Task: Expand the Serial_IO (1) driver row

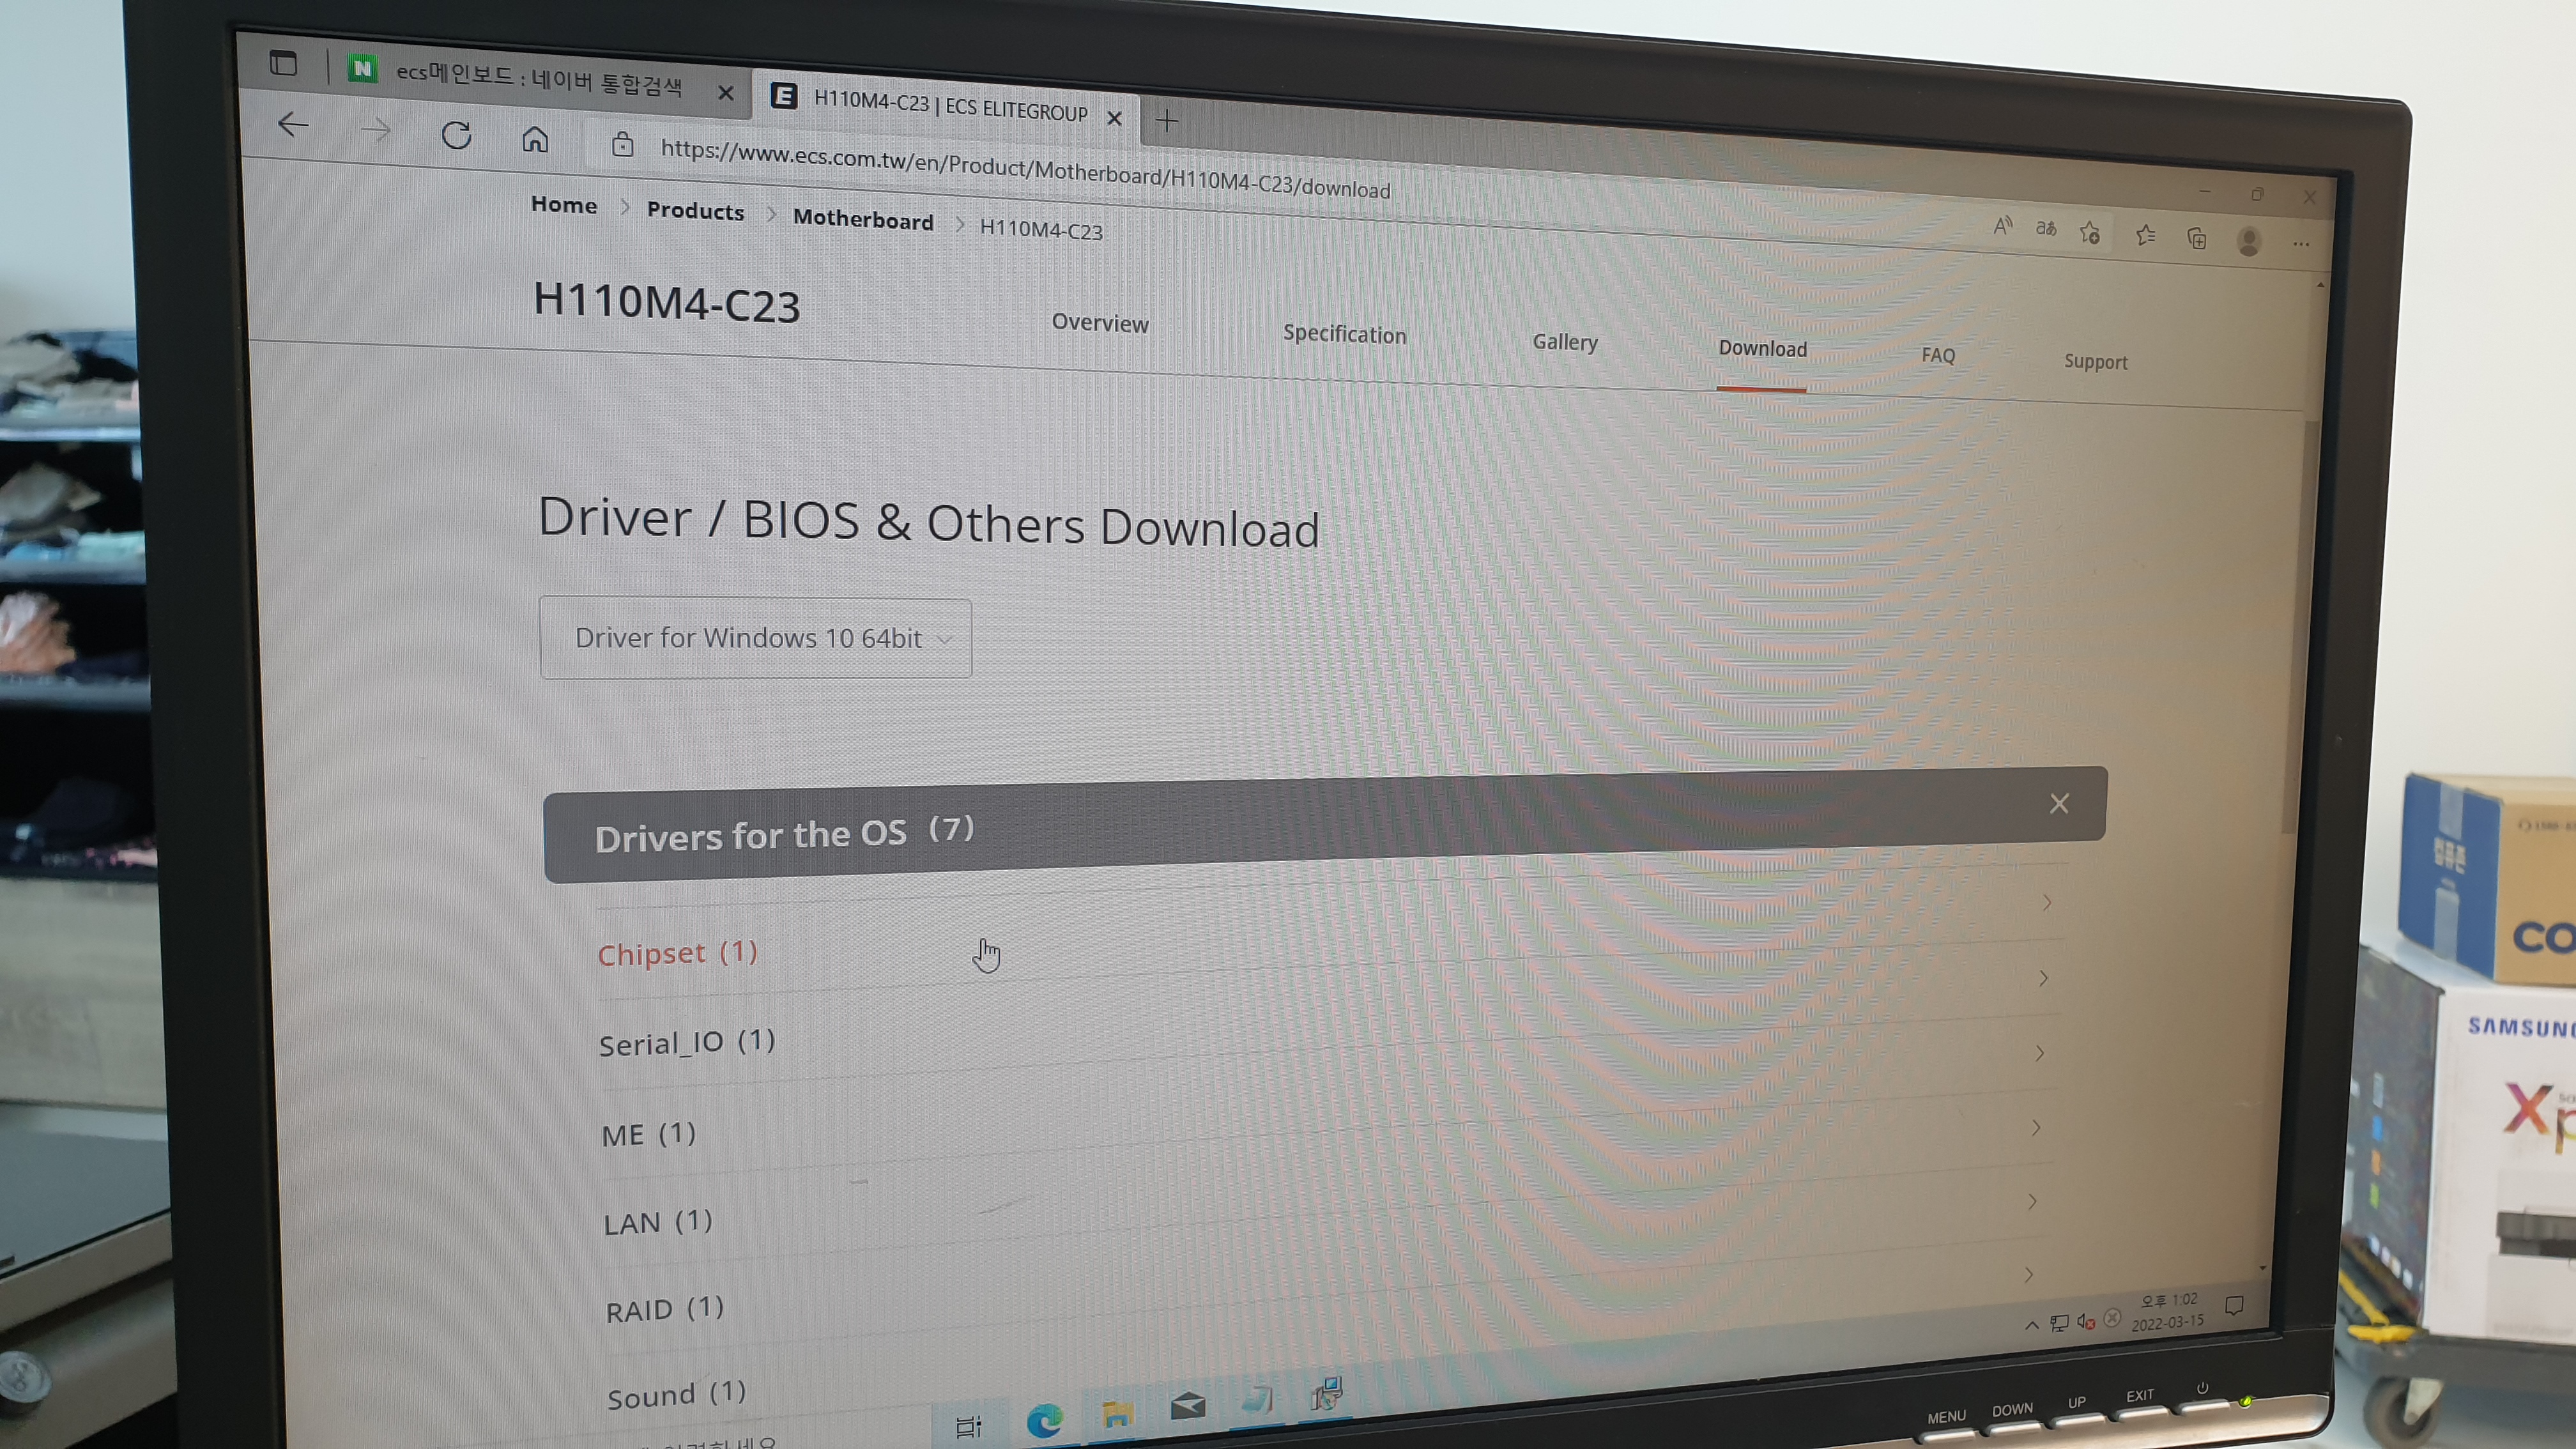Action: coord(687,1043)
